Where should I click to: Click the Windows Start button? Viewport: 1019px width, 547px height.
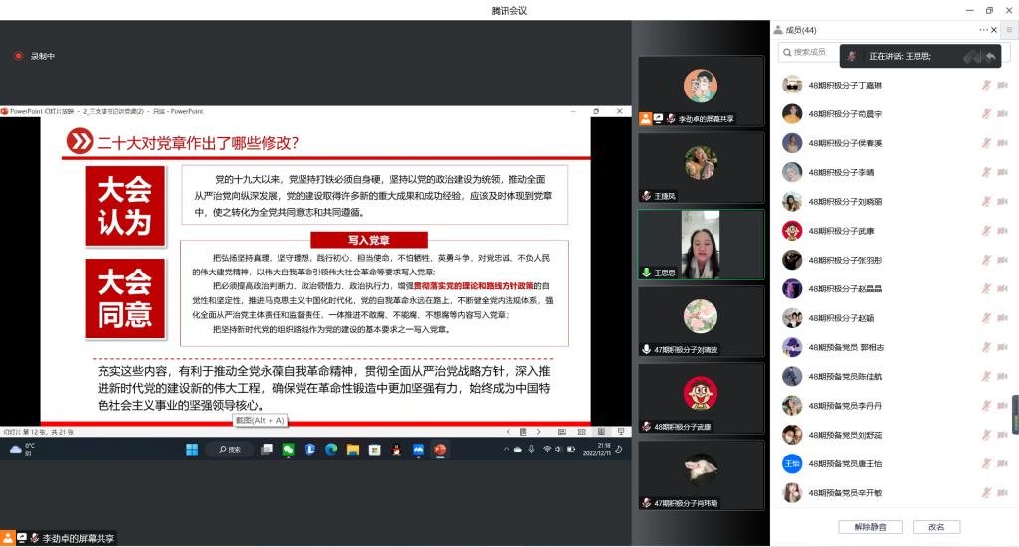(191, 450)
